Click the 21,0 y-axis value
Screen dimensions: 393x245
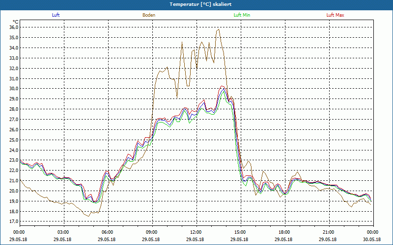click(14, 180)
